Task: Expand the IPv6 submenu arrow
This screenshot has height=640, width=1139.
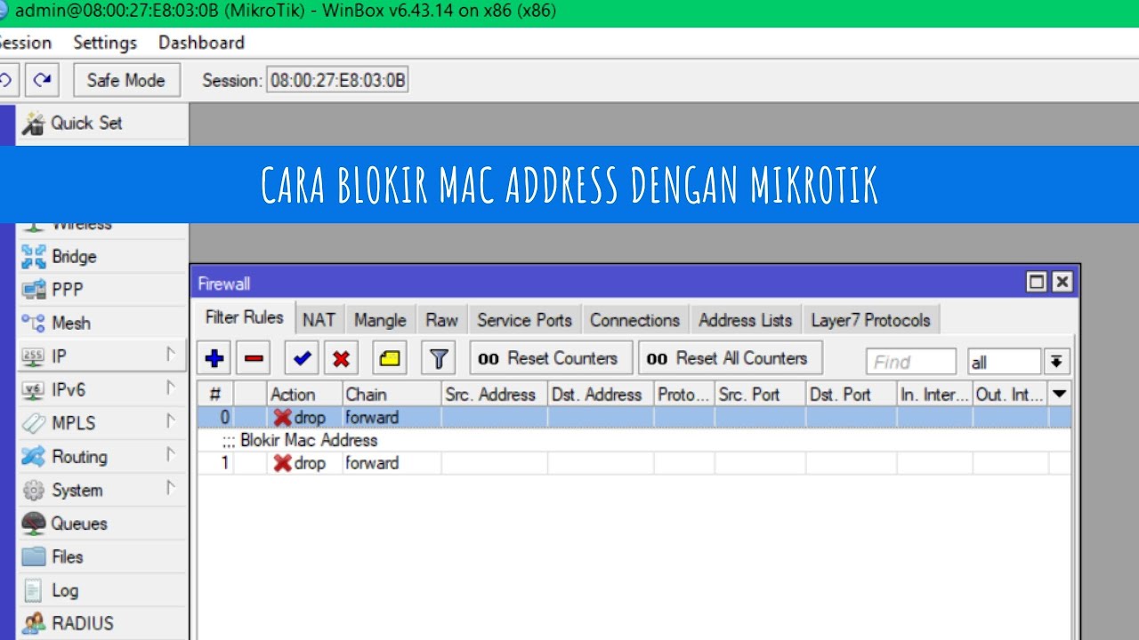Action: 170,388
